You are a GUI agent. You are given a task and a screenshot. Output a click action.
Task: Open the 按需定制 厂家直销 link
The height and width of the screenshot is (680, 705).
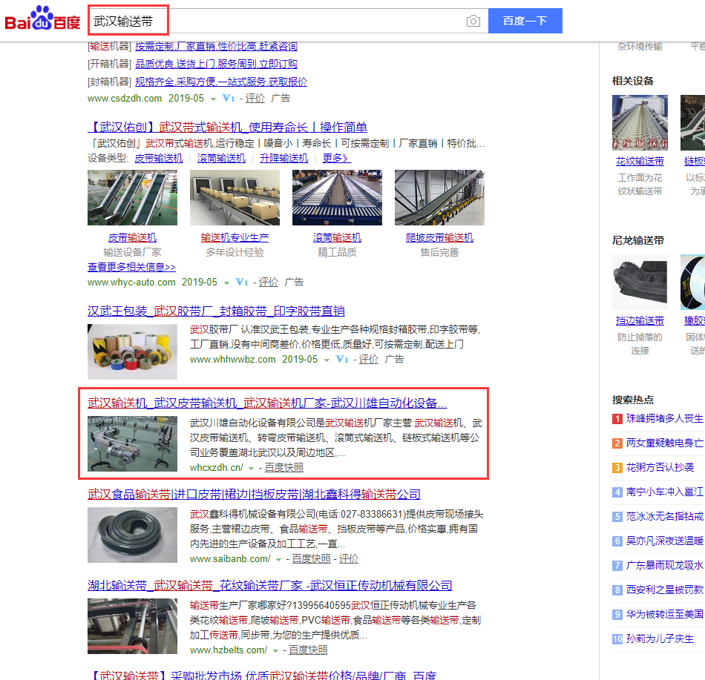(x=216, y=46)
